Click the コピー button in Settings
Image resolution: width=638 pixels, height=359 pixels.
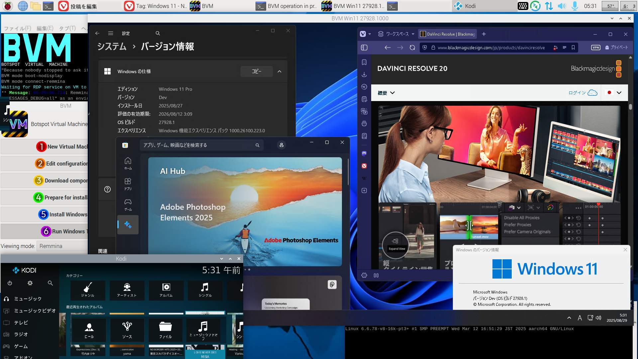tap(256, 71)
